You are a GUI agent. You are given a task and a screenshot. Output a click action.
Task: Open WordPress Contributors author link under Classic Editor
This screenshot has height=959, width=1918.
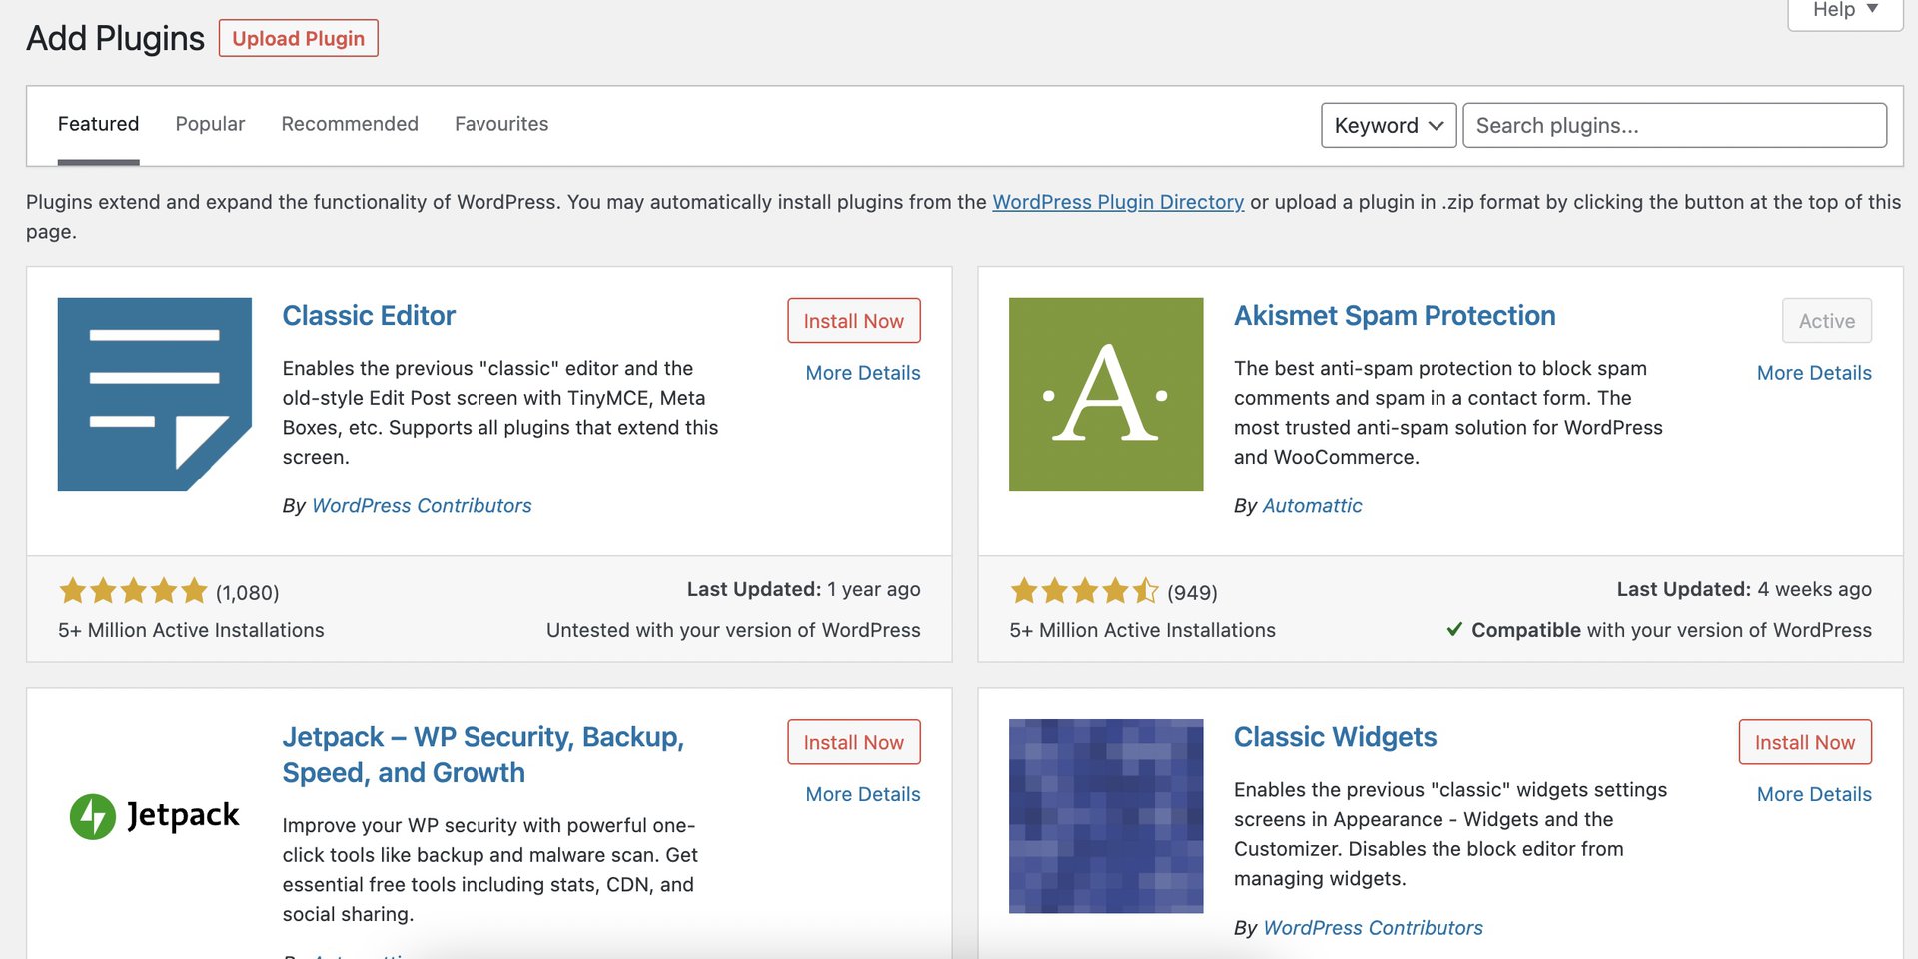(422, 505)
